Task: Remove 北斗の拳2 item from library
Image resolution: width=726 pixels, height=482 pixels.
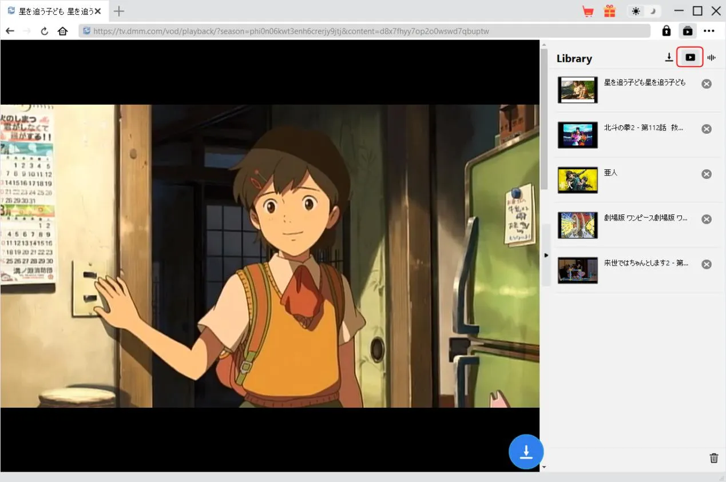Action: coord(707,129)
